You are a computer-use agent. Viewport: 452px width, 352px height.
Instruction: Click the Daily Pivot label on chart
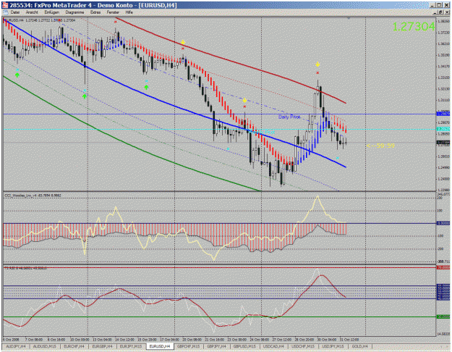(x=289, y=117)
